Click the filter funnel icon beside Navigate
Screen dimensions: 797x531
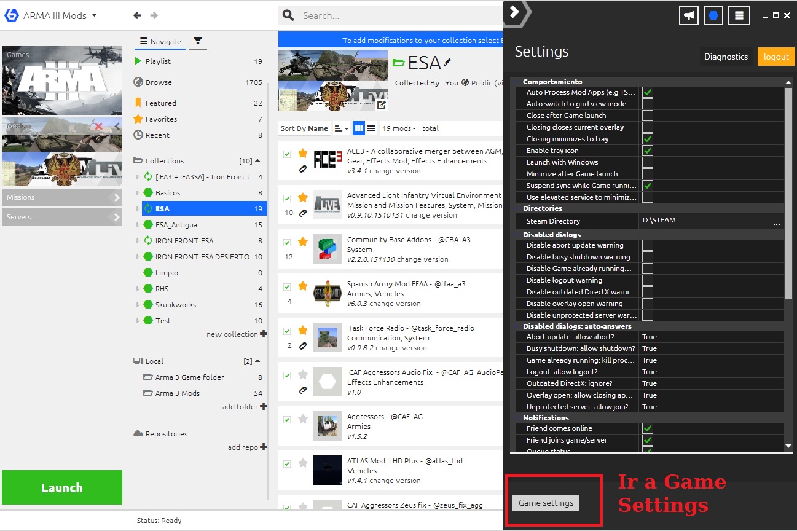point(197,41)
